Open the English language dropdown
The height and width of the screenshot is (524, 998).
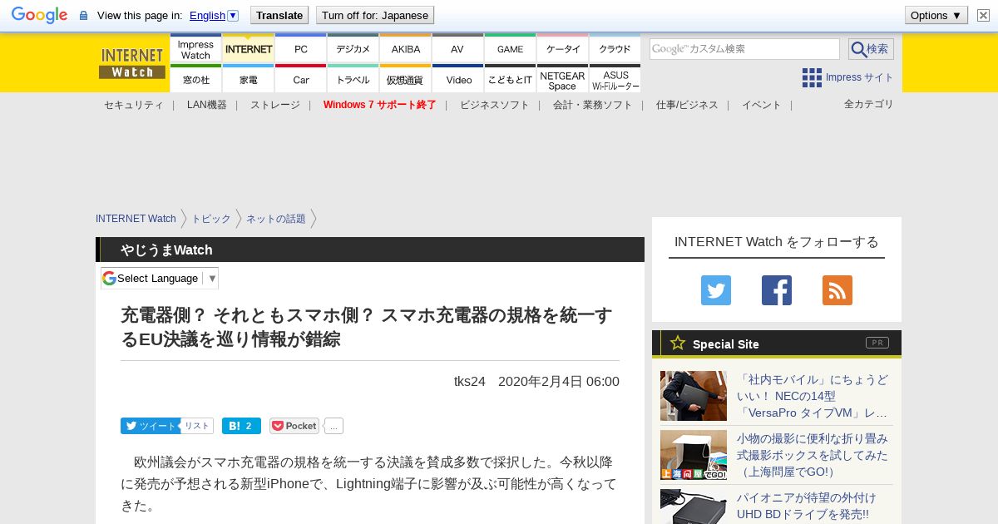click(x=214, y=15)
